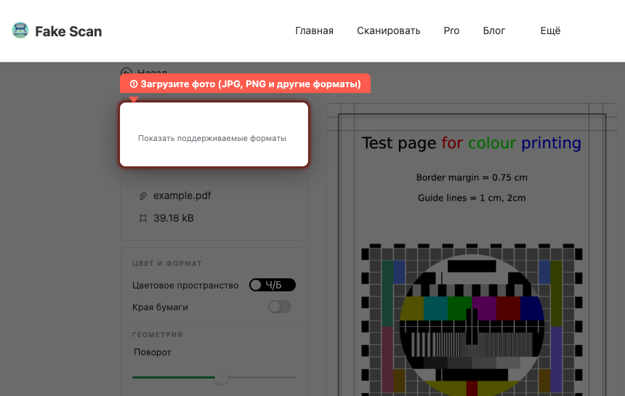Click the Поворот label
The width and height of the screenshot is (625, 396).
(153, 352)
